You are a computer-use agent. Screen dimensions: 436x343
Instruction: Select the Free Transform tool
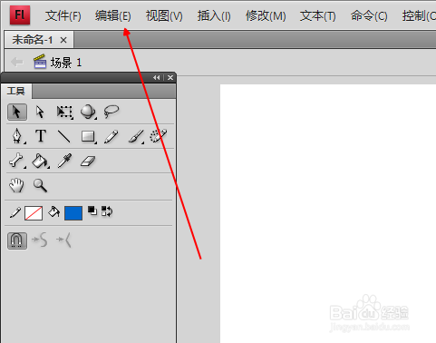tap(64, 113)
